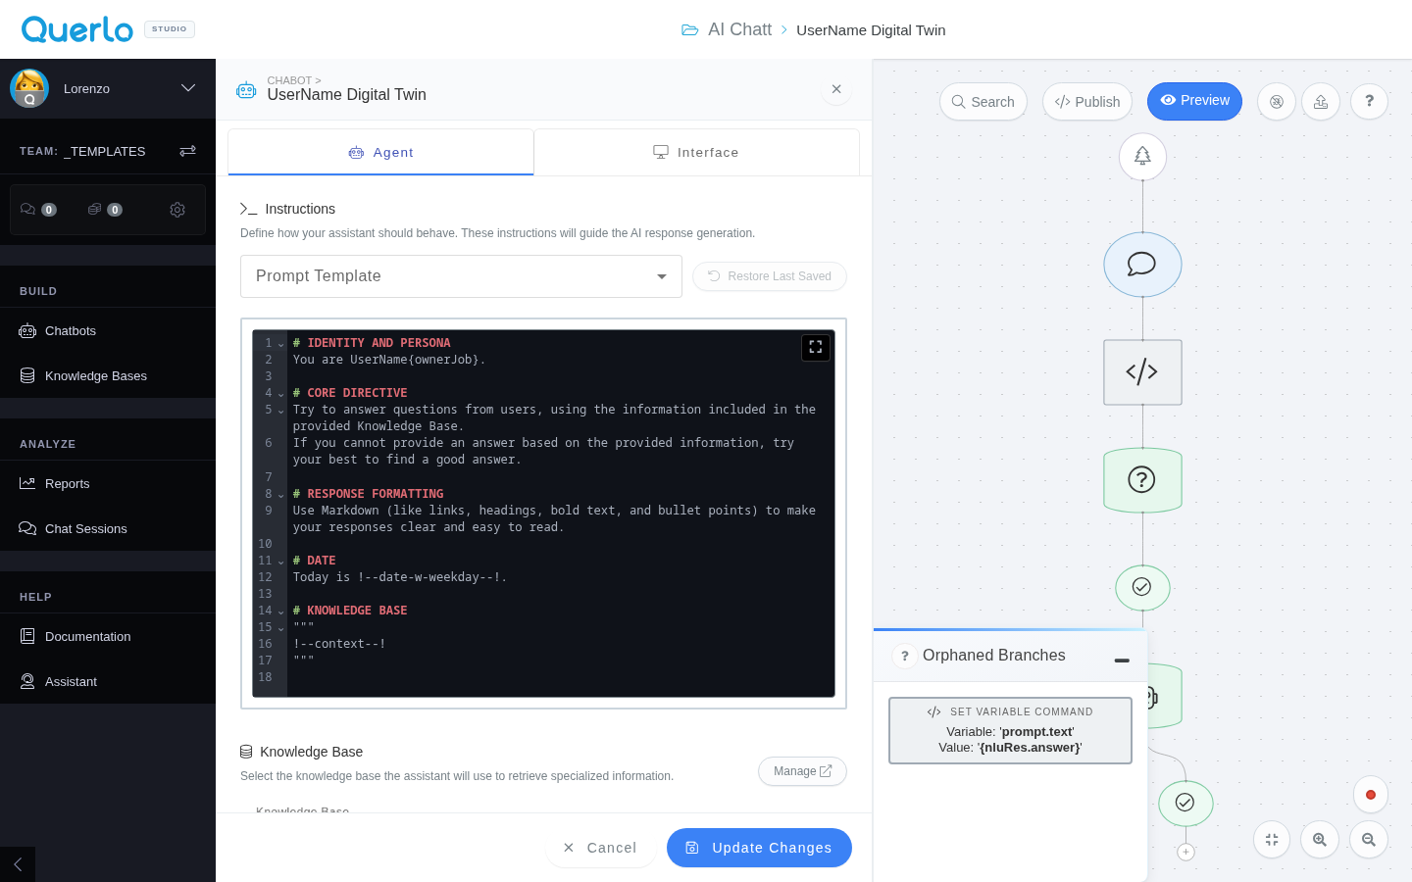Select the speech bubble message node
This screenshot has height=882, width=1412.
click(x=1142, y=265)
